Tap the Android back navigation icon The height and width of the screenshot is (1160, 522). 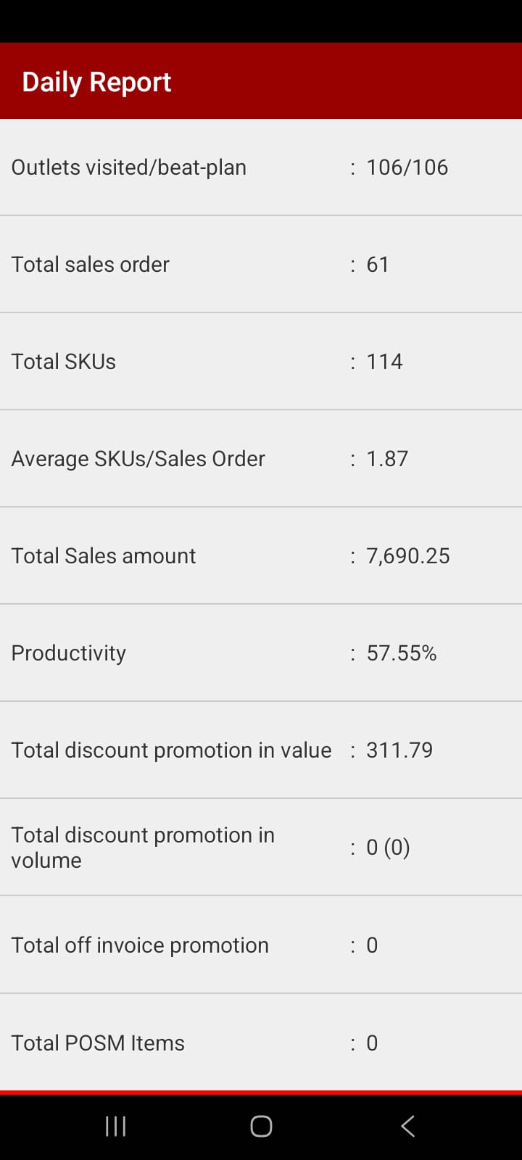click(407, 1126)
